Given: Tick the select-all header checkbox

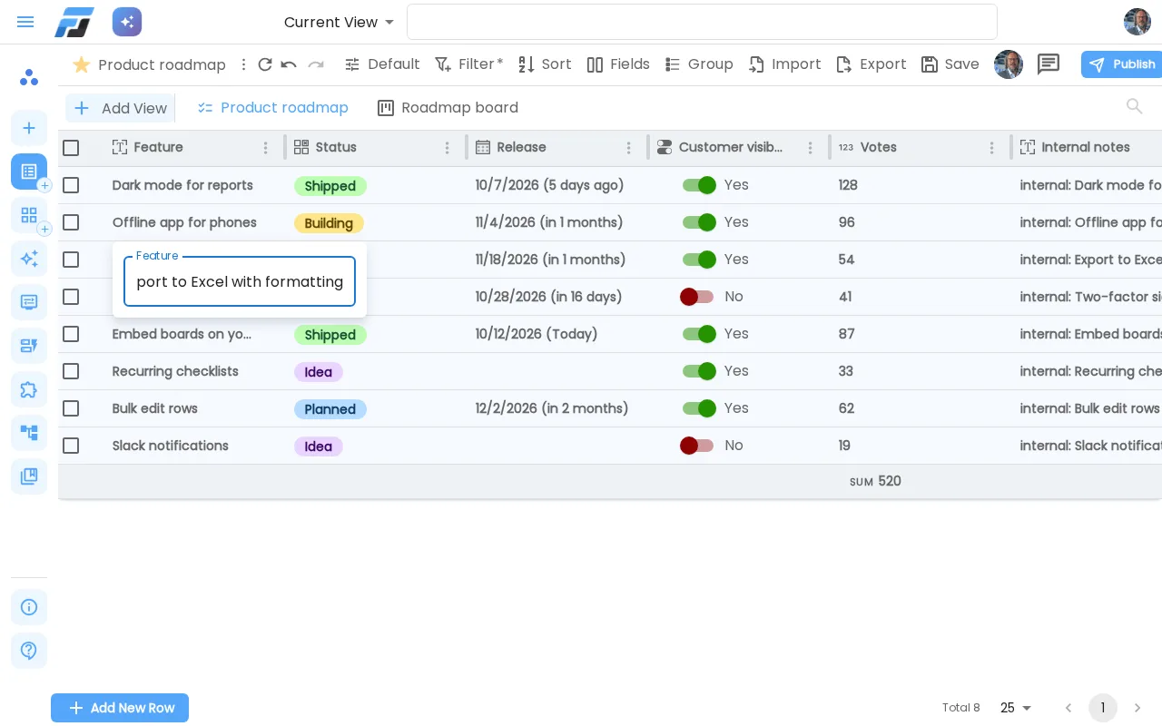Looking at the screenshot, I should [71, 148].
